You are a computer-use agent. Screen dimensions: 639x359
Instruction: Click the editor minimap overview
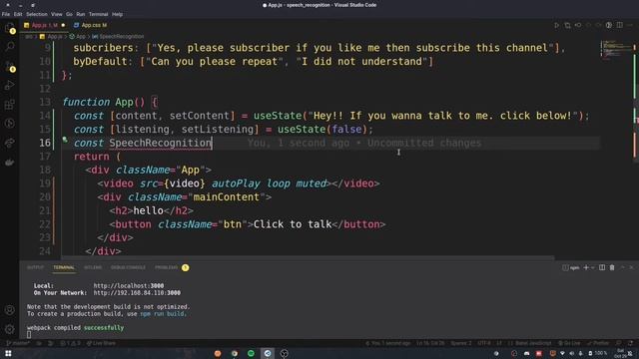click(616, 49)
